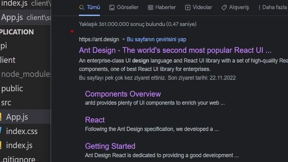Open App.js in the src folder

click(25, 117)
